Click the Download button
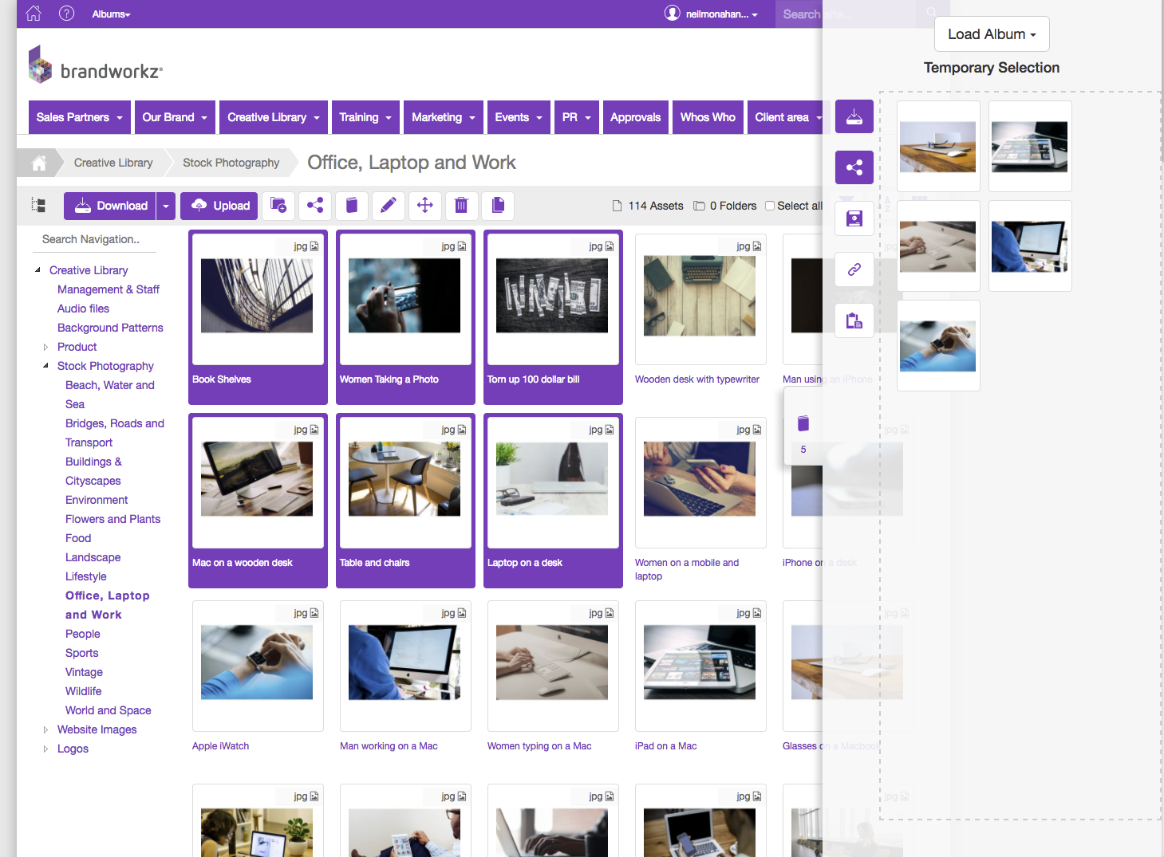This screenshot has height=857, width=1164. click(110, 206)
